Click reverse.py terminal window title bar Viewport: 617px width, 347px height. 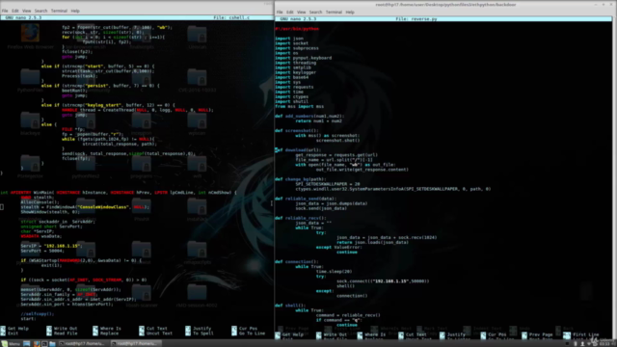pyautogui.click(x=445, y=5)
